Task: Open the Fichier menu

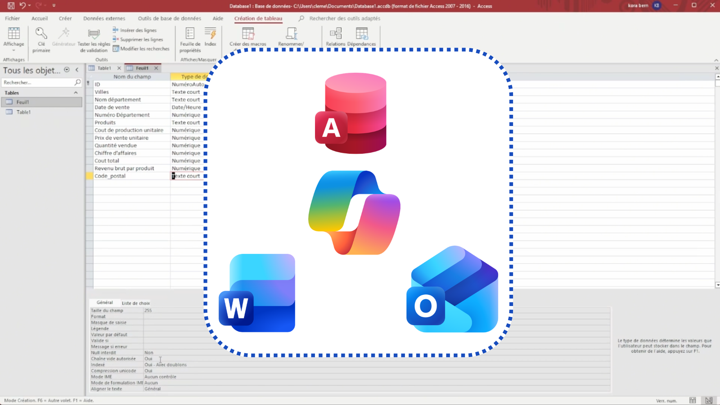Action: 12,18
